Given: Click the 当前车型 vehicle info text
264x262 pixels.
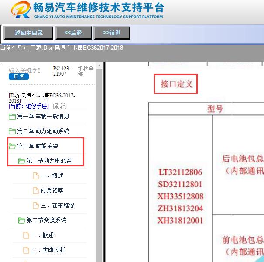Looking at the screenshot, I should [x=62, y=48].
